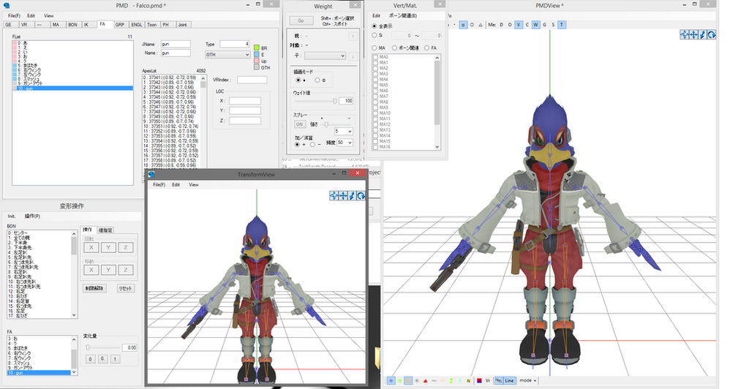Select '9 : ガン・アウト' in FList

tap(72, 83)
